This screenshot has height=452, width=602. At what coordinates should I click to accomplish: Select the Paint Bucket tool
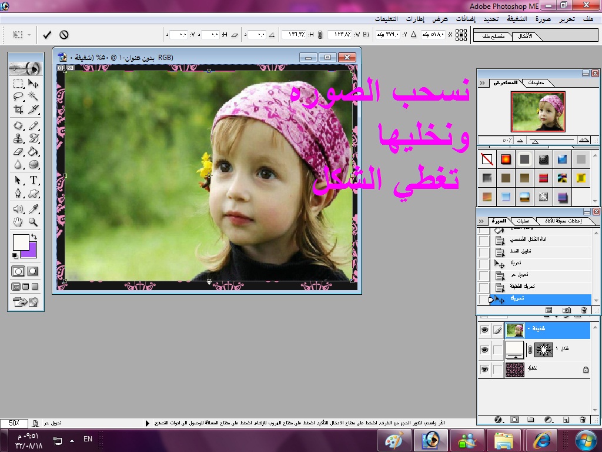point(34,152)
